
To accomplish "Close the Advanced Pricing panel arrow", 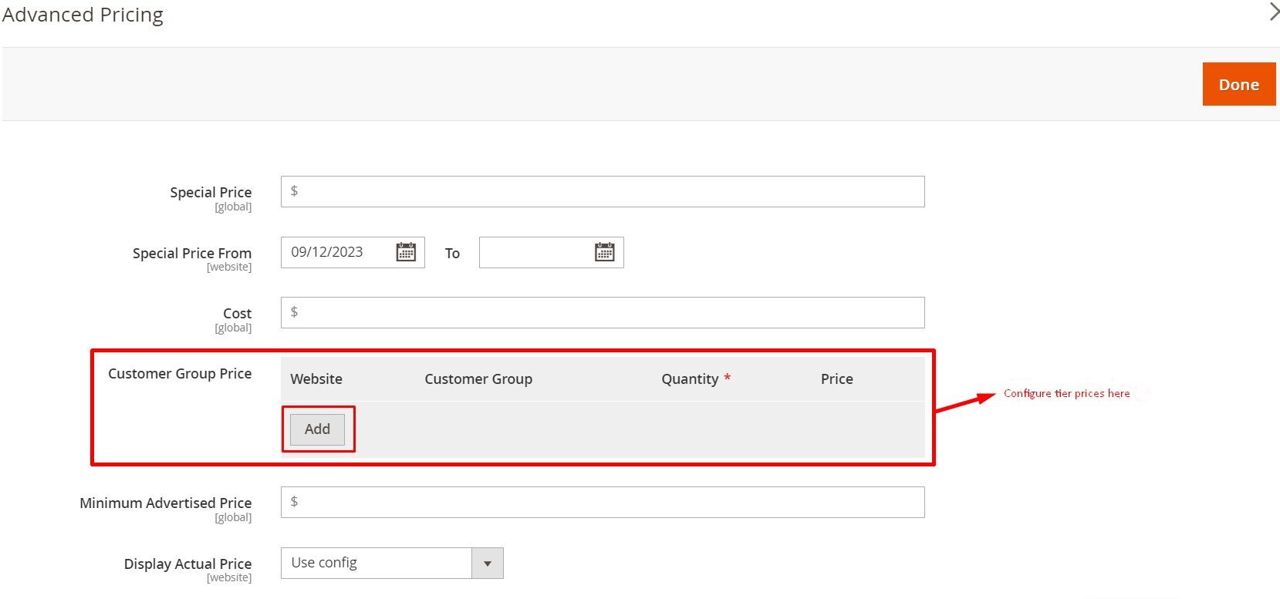I will click(1274, 12).
